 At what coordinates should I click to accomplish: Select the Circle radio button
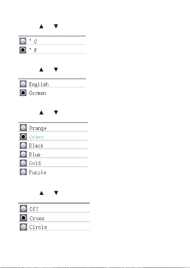pos(23,227)
